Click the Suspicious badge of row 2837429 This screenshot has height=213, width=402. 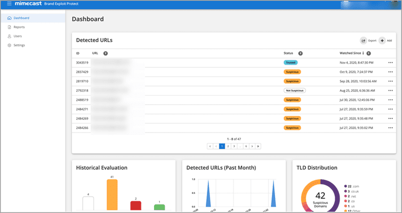(292, 72)
